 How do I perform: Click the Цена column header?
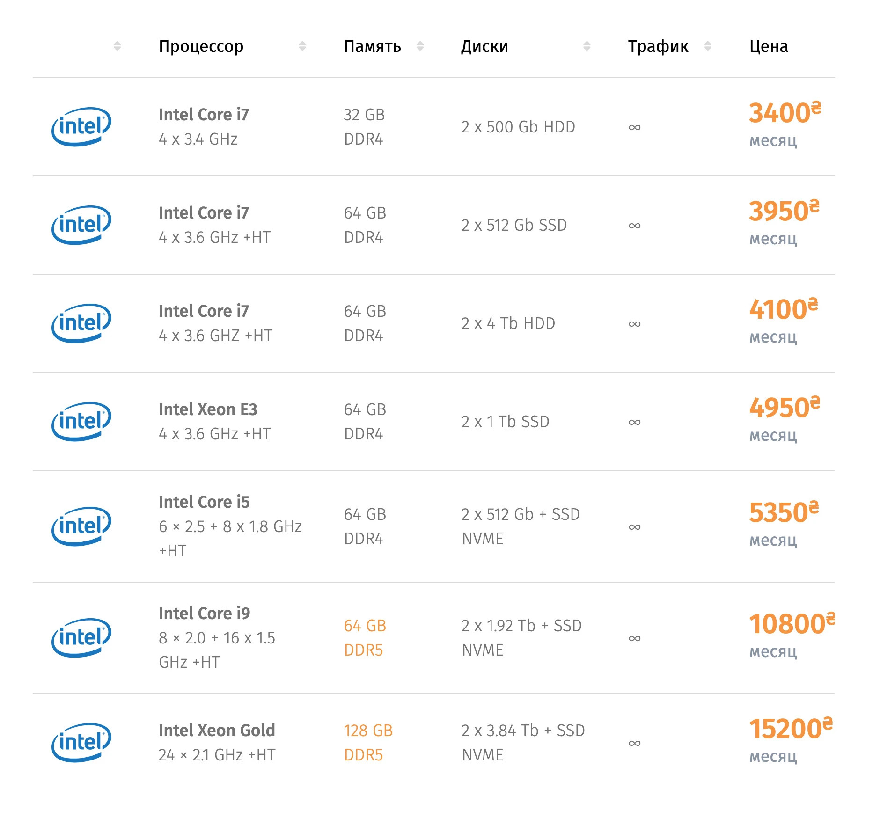click(769, 46)
